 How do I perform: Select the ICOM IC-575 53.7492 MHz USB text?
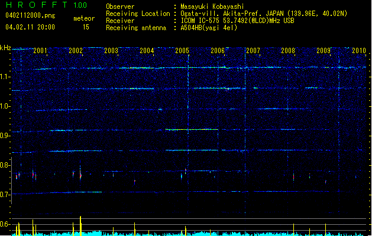(x=238, y=21)
